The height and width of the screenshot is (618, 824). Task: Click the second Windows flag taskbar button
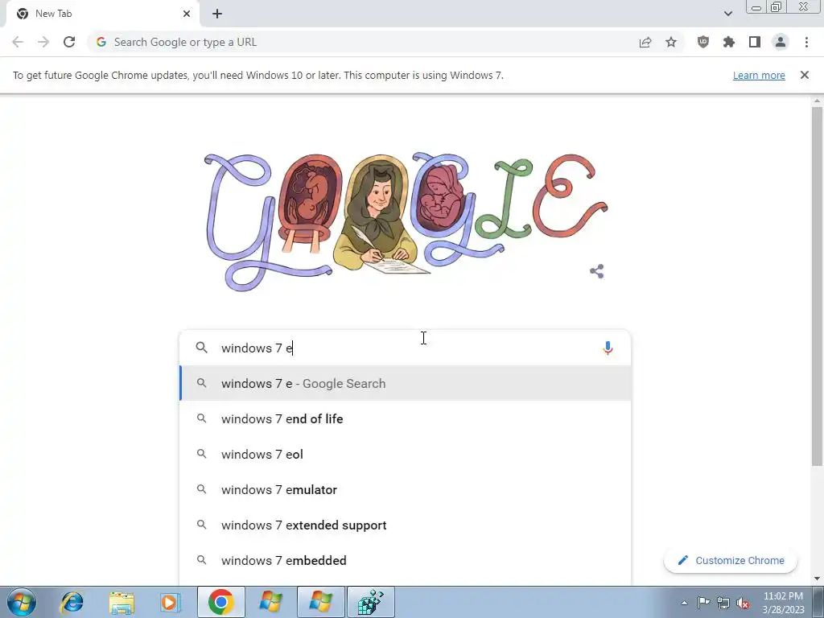[x=320, y=602]
